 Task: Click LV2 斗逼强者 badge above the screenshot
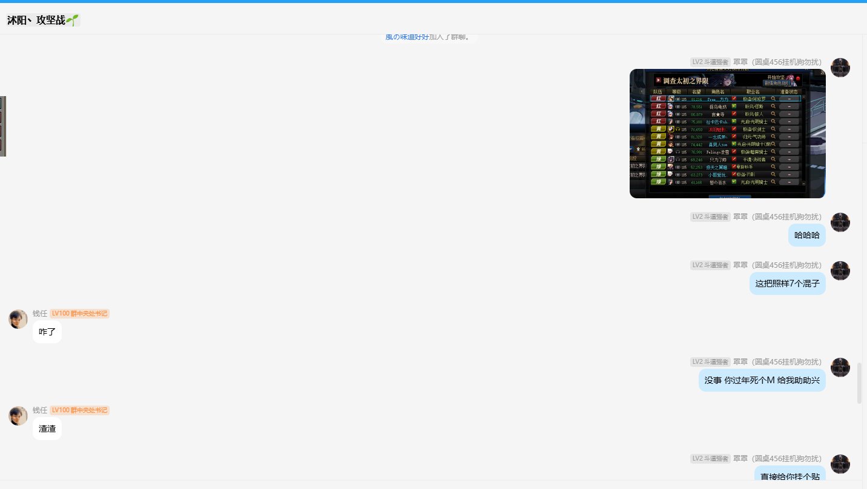tap(710, 62)
